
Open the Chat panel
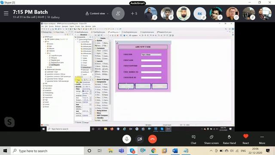(x=193, y=139)
